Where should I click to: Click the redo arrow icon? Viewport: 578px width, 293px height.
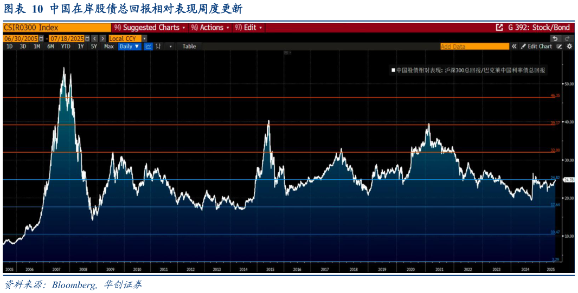click(568, 38)
